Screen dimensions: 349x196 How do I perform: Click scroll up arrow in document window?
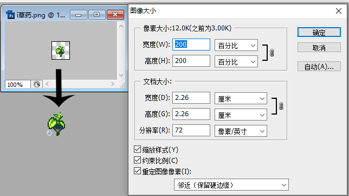coord(121,26)
